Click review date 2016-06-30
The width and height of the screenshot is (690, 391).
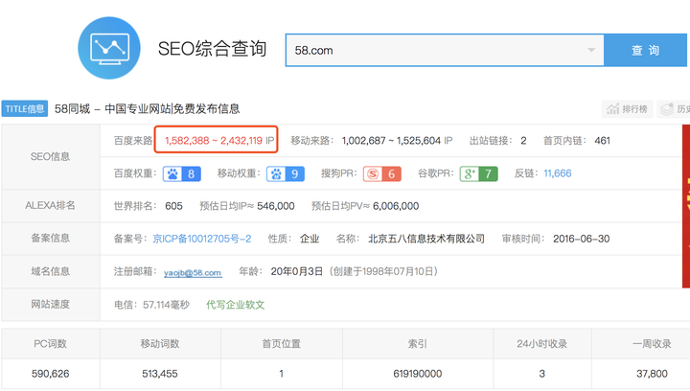click(x=582, y=239)
